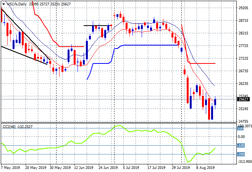Click the price scale value 26235
This screenshot has height=172, width=252.
coord(243,83)
